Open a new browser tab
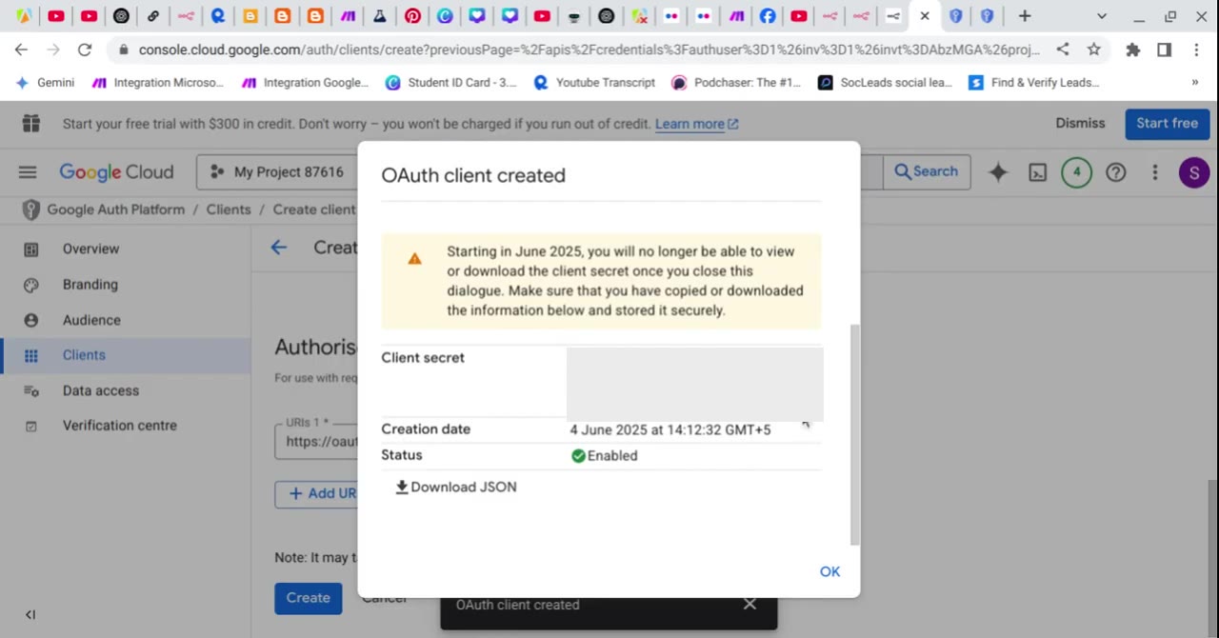Viewport: 1219px width, 638px height. pyautogui.click(x=1025, y=16)
